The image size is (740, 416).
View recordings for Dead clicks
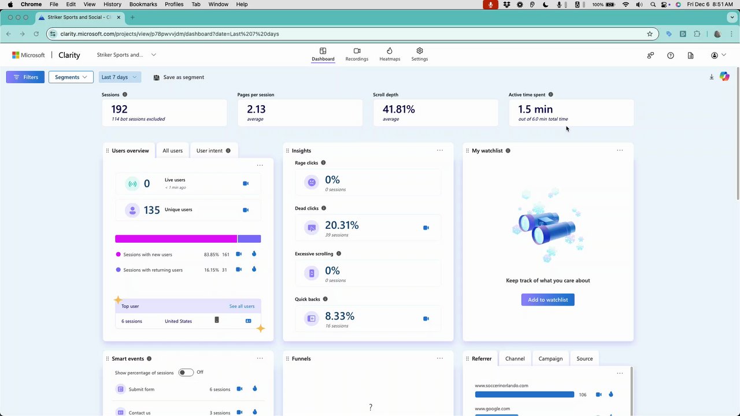pos(426,228)
